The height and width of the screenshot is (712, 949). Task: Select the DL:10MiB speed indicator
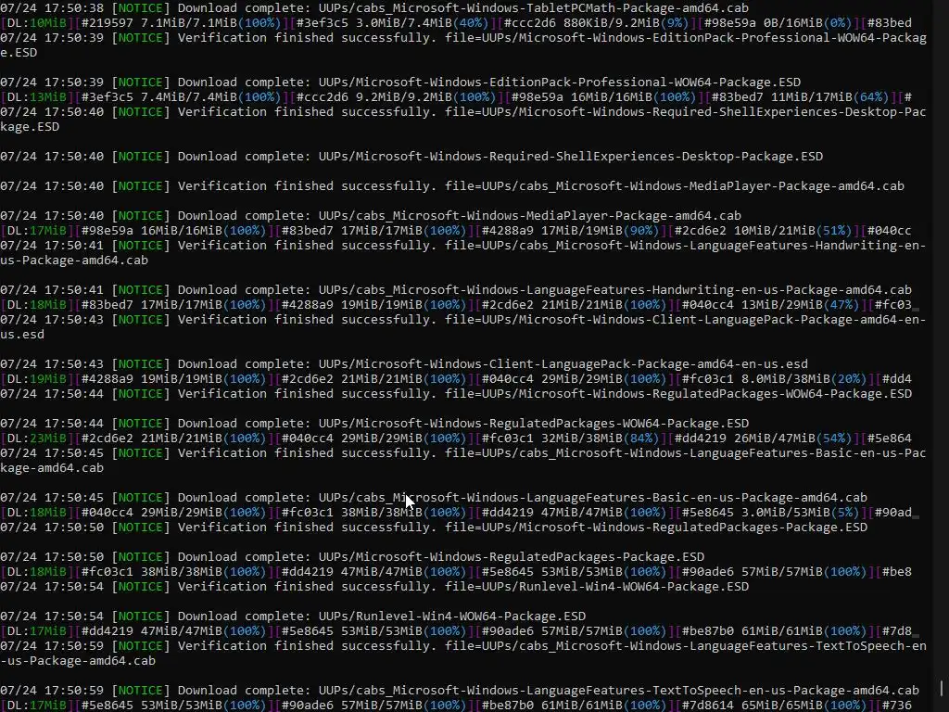tap(37, 23)
